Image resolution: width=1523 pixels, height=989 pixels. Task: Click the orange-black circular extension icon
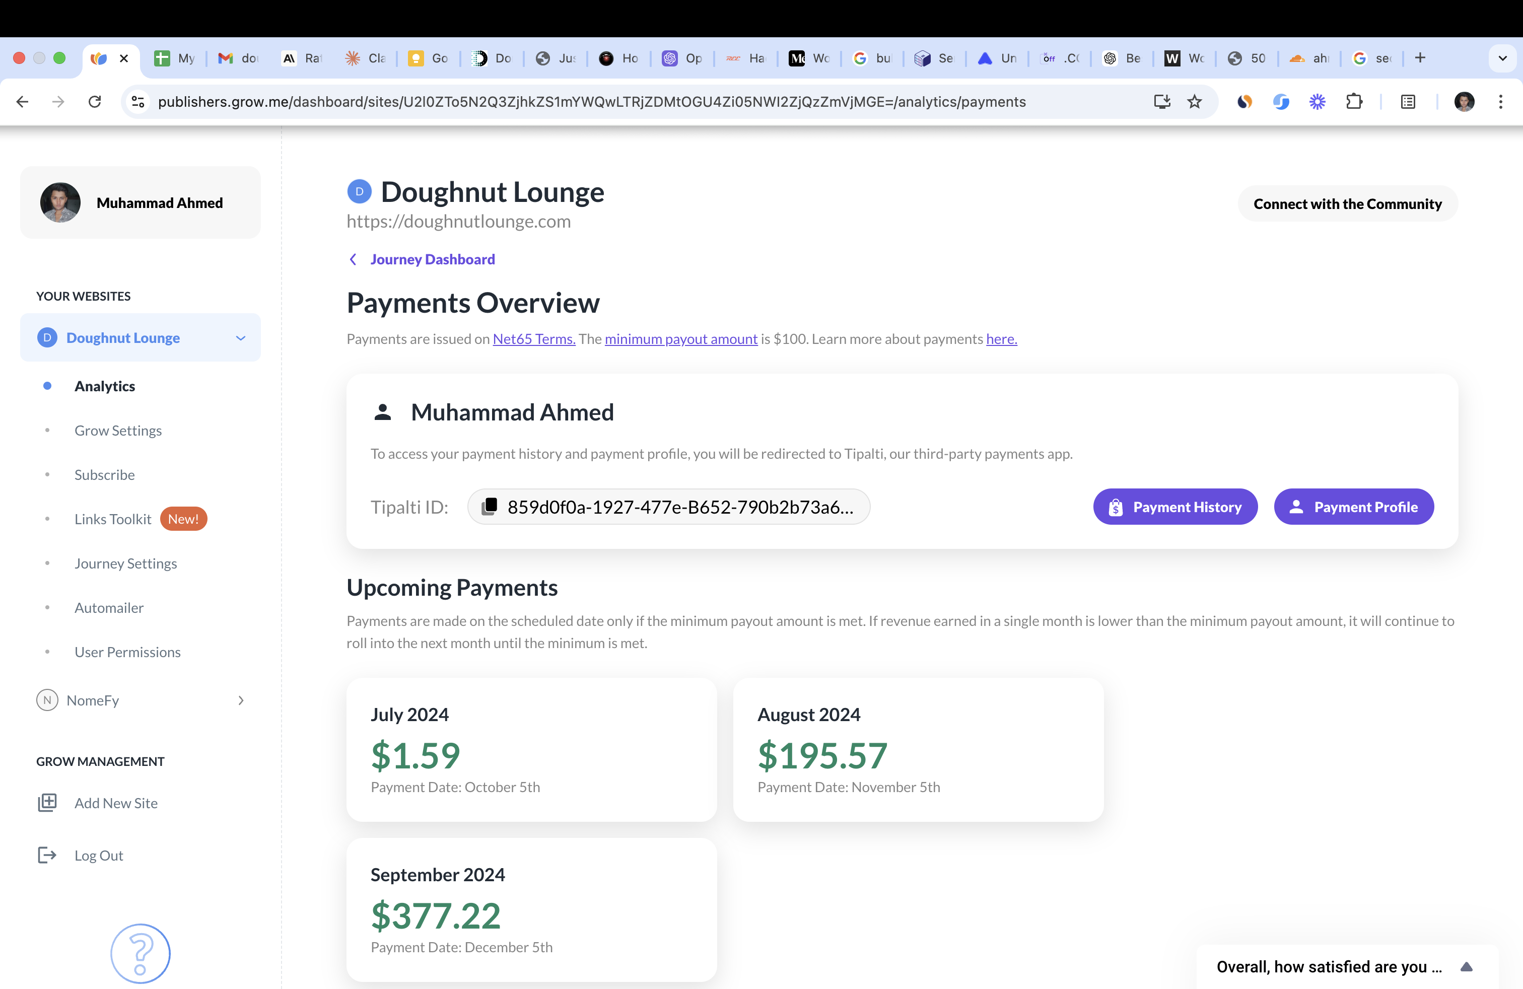click(x=1244, y=102)
